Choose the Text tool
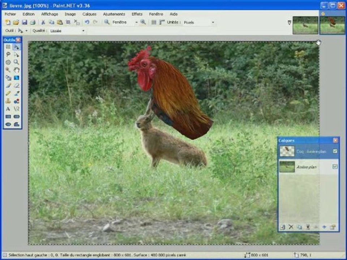Screen dimensions: 347x260 [8, 109]
